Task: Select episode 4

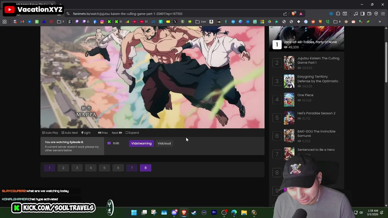Action: (91, 168)
